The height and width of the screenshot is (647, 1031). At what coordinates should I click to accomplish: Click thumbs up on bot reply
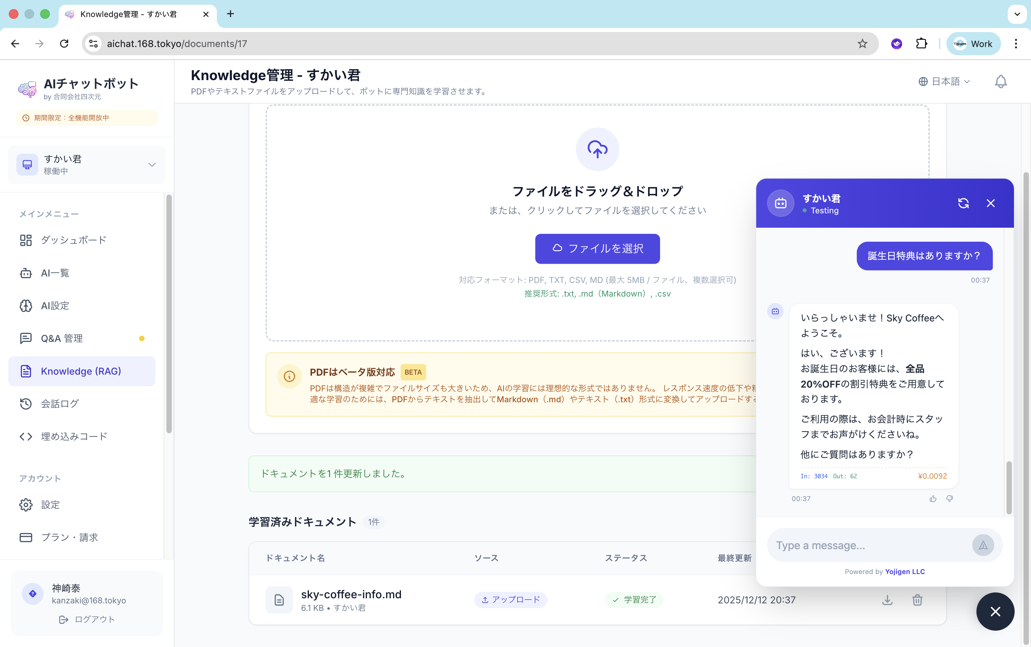pyautogui.click(x=933, y=498)
